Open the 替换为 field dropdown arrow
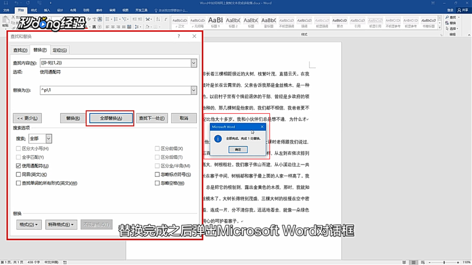472x265 pixels. [194, 90]
